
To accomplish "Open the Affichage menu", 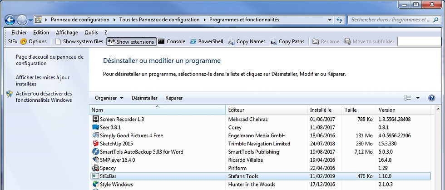I will coord(67,33).
